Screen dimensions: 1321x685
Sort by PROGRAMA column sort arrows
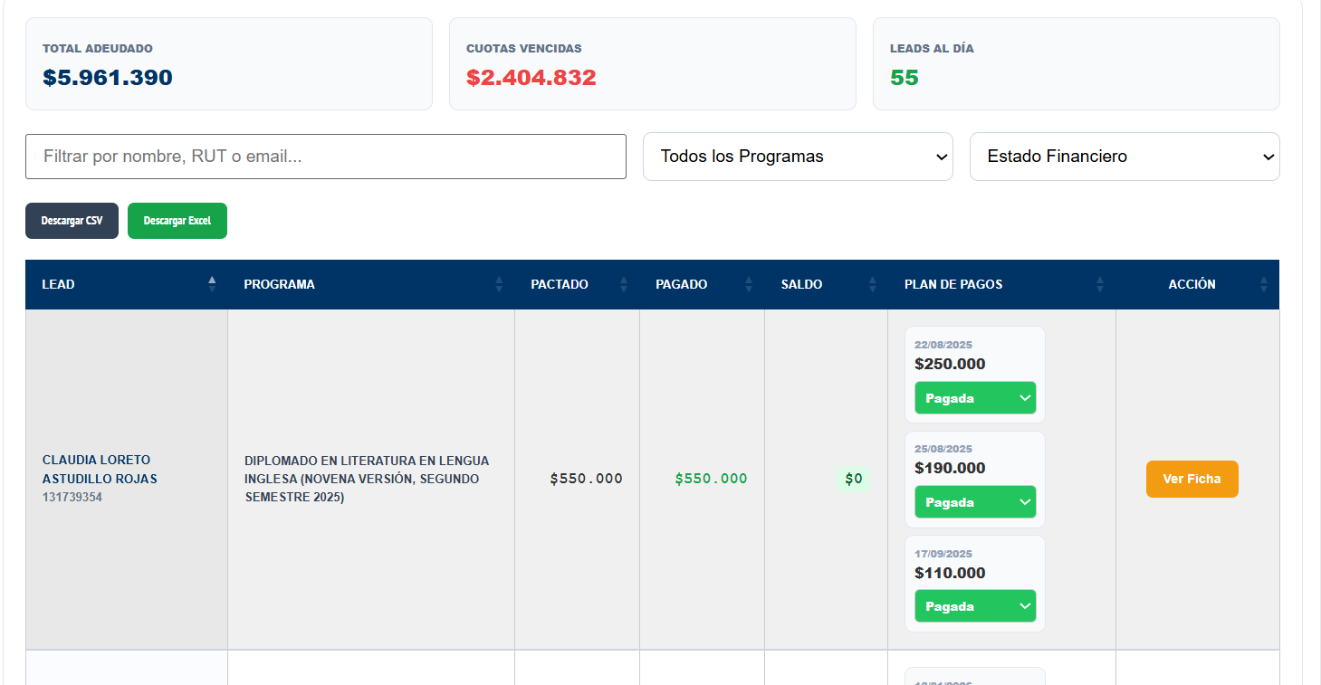499,284
